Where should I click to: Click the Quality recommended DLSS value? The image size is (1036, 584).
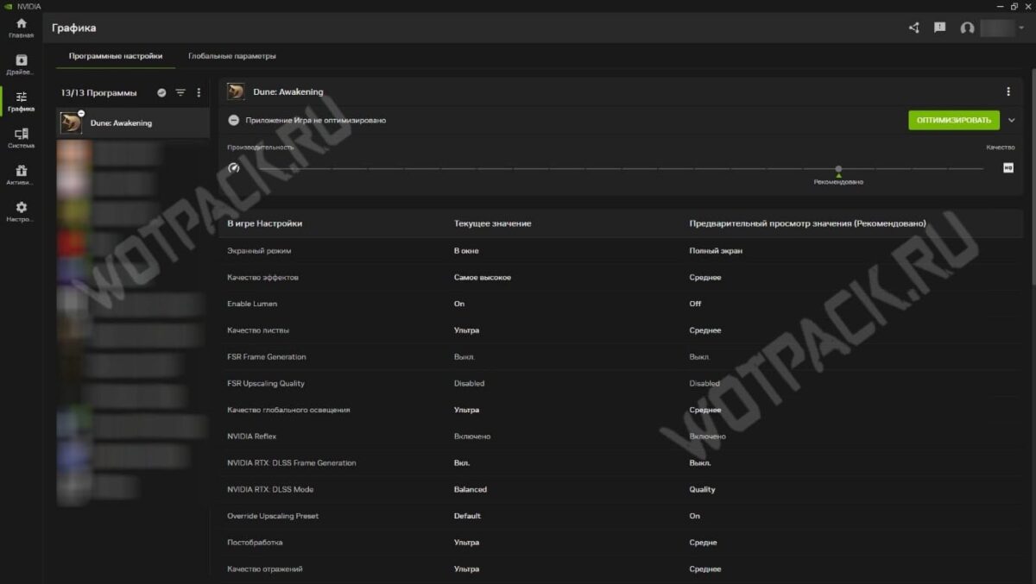tap(702, 489)
